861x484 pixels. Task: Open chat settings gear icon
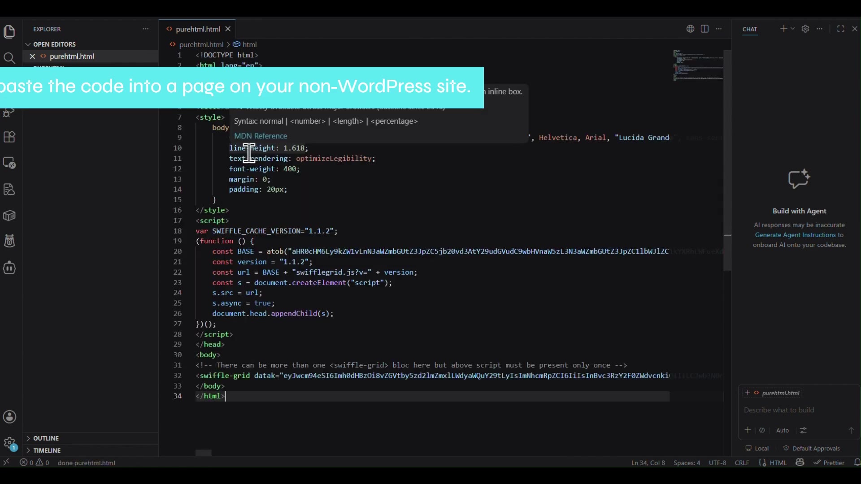tap(805, 29)
